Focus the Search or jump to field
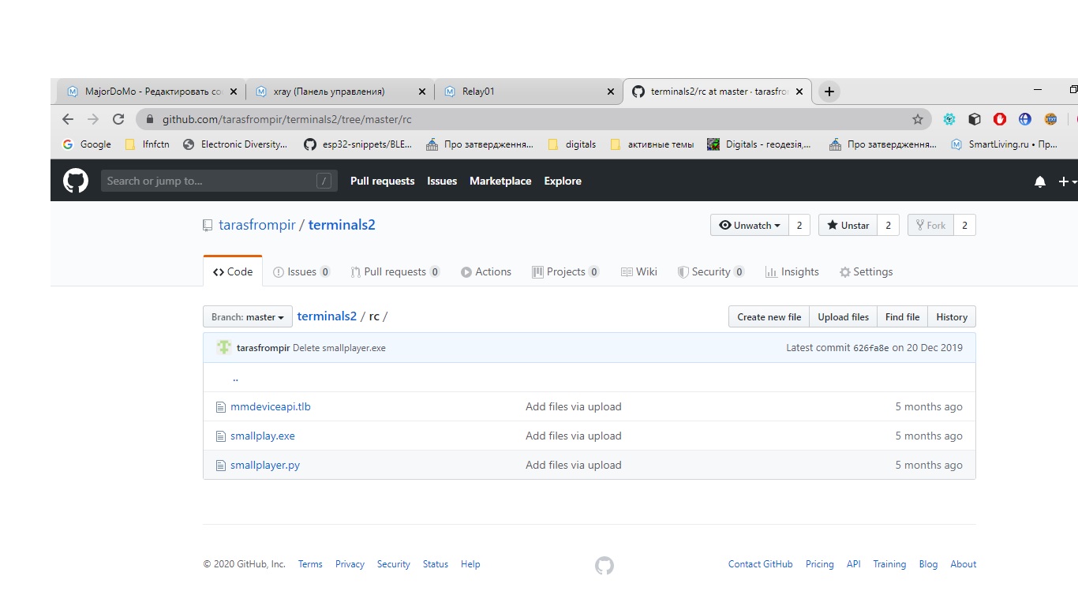Viewport: 1078px width, 606px height. coord(210,181)
